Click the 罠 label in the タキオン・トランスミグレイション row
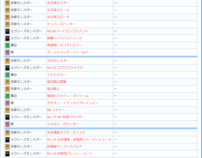 12,103
